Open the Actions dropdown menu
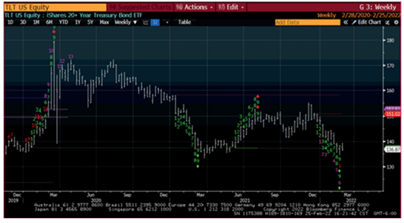This screenshot has width=404, height=223. 195,7
